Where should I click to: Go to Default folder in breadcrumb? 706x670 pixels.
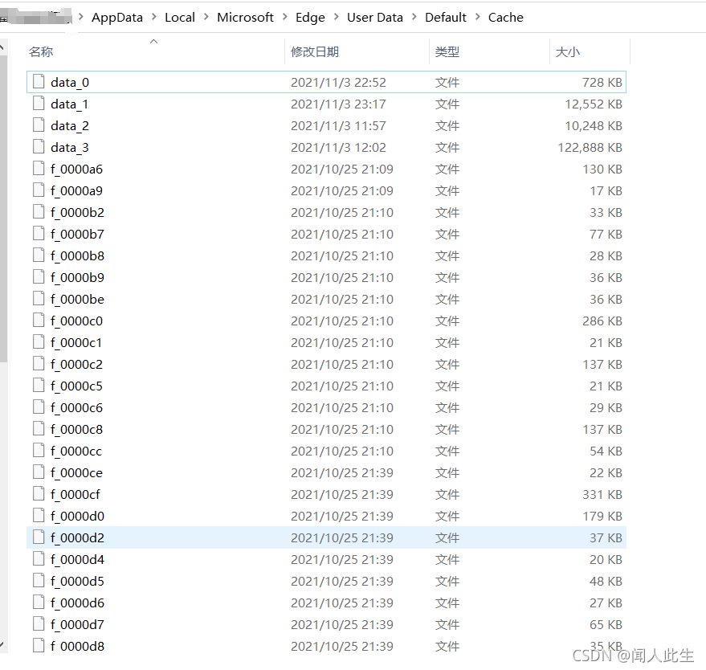(x=446, y=17)
